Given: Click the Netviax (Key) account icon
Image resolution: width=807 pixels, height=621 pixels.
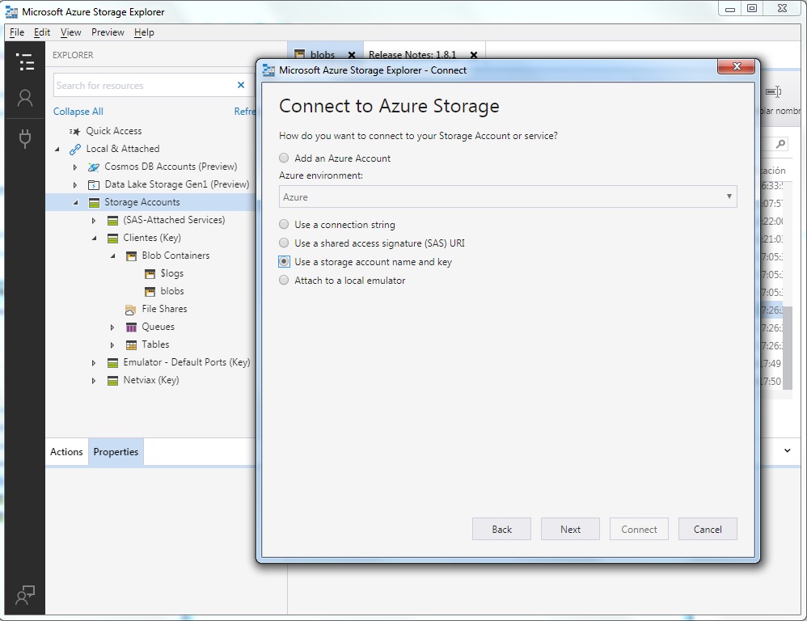Looking at the screenshot, I should [112, 381].
